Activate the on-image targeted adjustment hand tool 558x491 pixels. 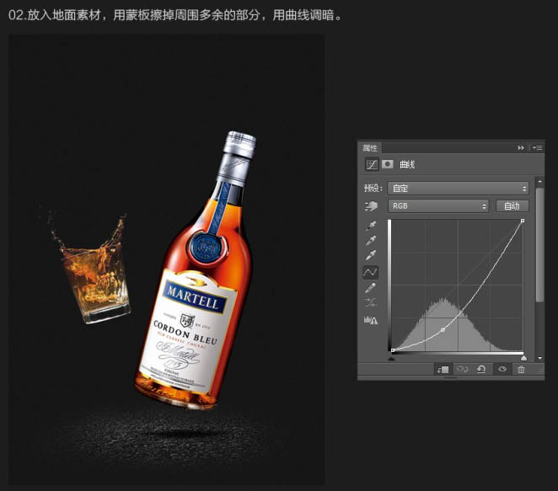point(371,206)
